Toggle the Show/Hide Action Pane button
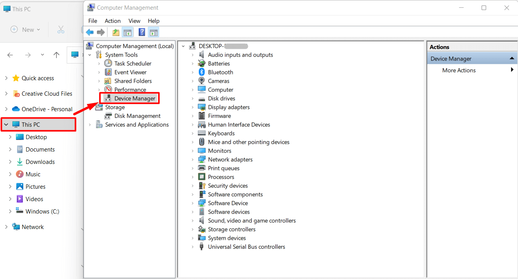Image resolution: width=518 pixels, height=279 pixels. [x=153, y=32]
